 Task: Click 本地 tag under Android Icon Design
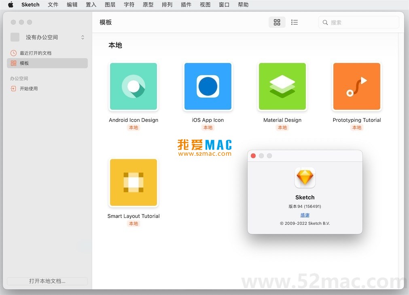(134, 128)
